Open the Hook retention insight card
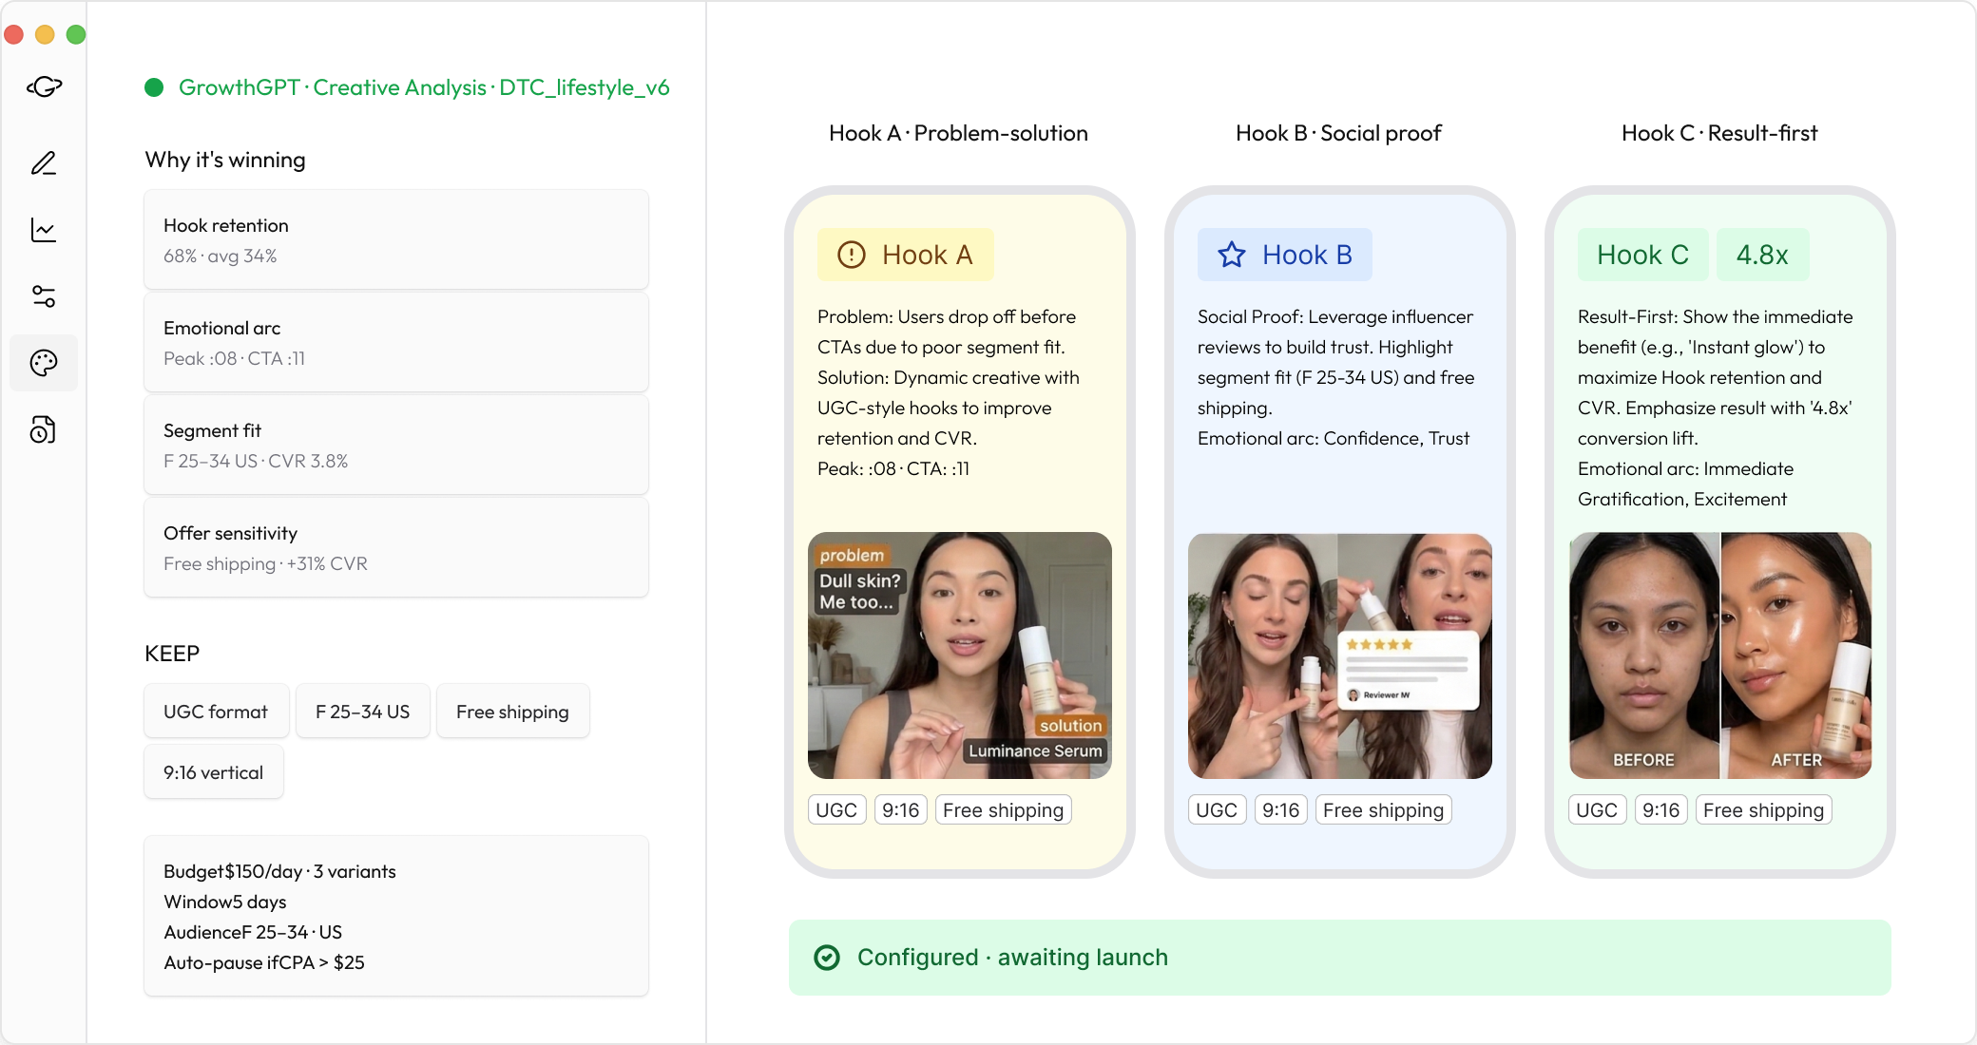The width and height of the screenshot is (1977, 1045). coord(395,239)
